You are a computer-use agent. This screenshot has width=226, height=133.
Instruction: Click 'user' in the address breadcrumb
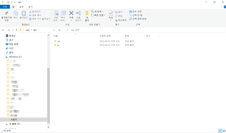pos(27,30)
